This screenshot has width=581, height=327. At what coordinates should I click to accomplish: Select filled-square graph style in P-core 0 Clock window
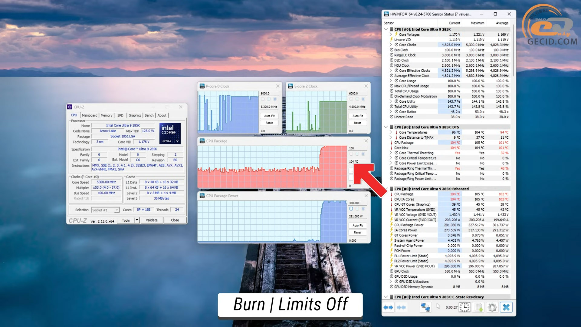[275, 99]
